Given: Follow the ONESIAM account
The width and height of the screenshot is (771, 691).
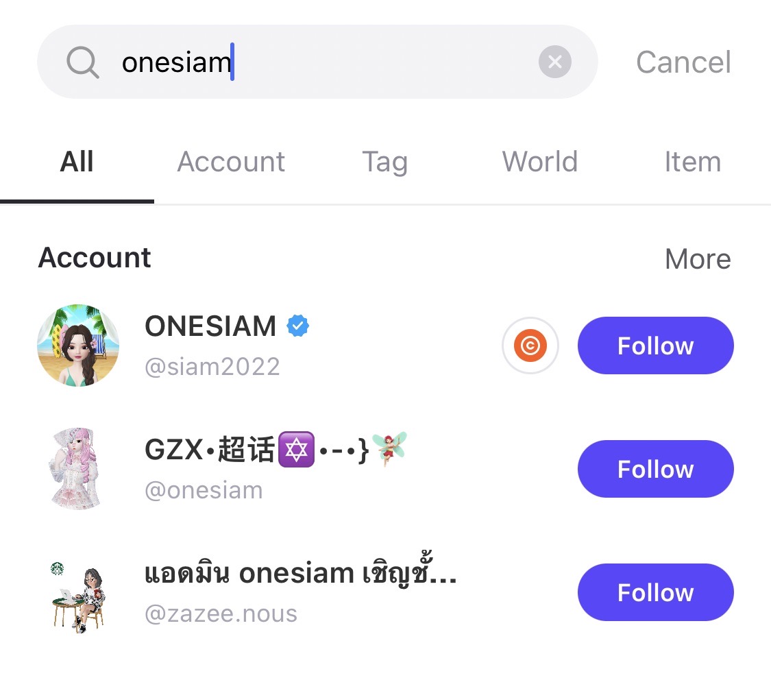Looking at the screenshot, I should coord(655,346).
